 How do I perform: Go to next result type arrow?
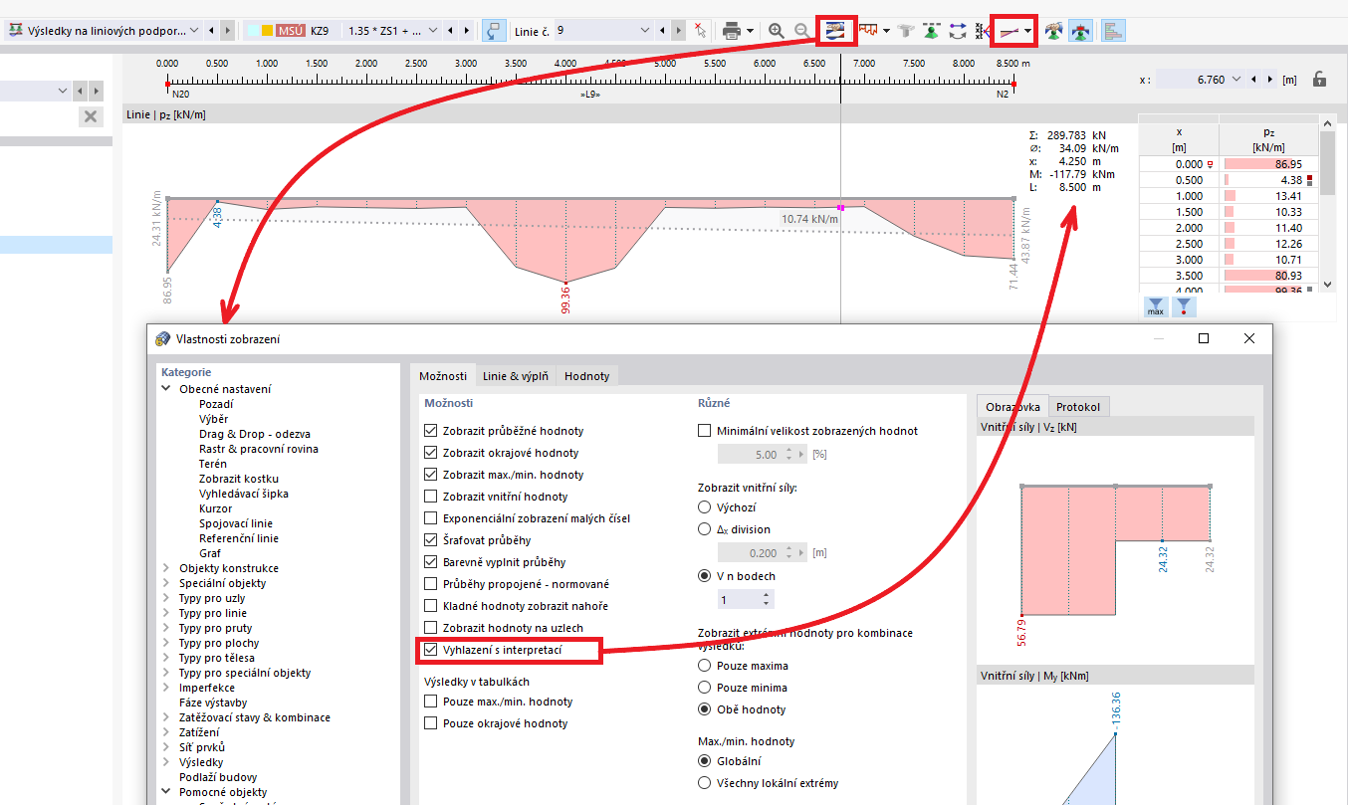[x=228, y=31]
